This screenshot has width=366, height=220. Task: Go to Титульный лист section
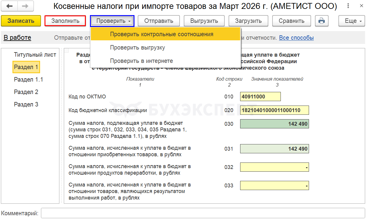tap(35, 55)
